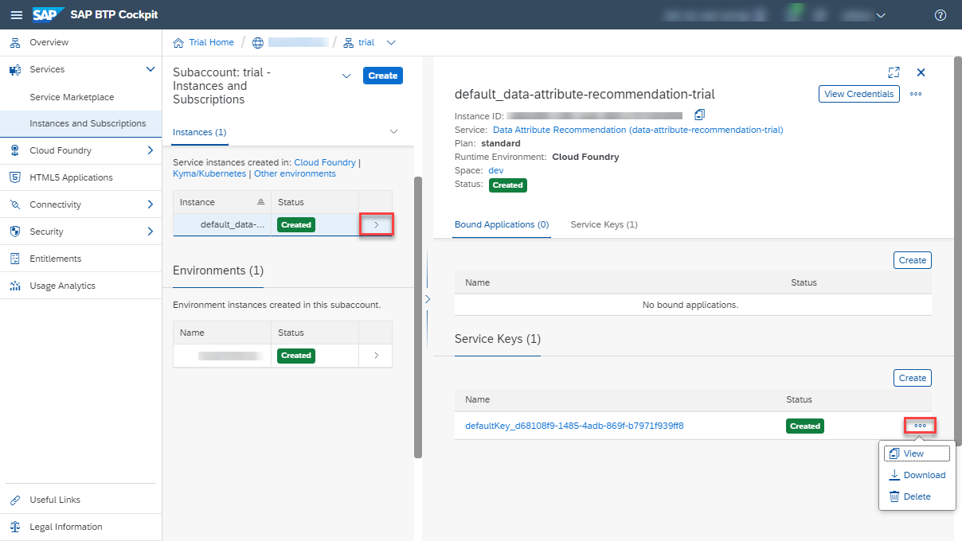962x541 pixels.
Task: Choose View from the context menu
Action: click(917, 453)
